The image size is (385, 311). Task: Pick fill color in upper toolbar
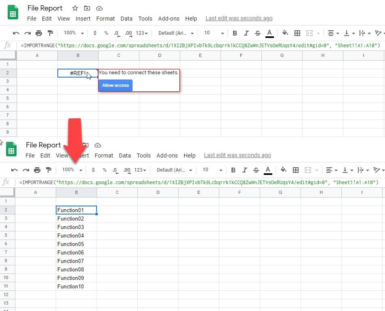[x=285, y=33]
